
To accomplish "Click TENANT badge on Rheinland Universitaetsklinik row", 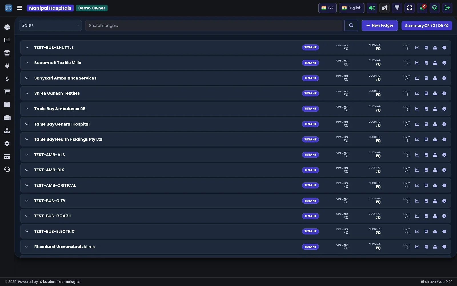I will (310, 247).
